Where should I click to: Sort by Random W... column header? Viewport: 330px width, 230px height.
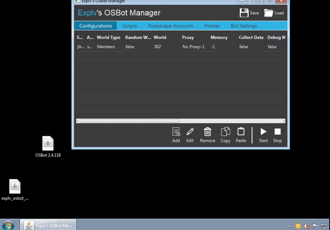click(138, 38)
